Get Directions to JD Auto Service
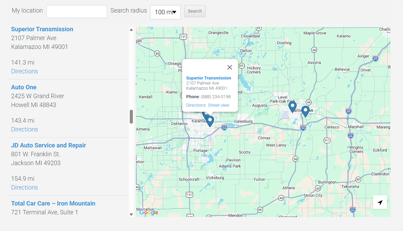Viewport: 403px width, 231px height. pos(24,188)
